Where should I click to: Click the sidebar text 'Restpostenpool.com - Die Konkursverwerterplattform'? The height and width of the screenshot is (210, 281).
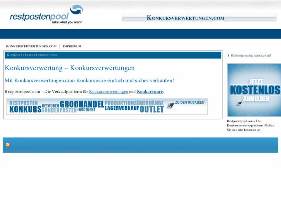250,126
